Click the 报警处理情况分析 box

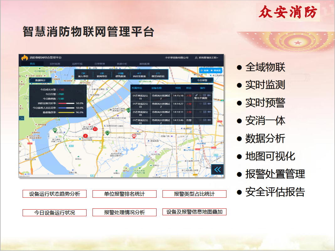click(x=125, y=212)
